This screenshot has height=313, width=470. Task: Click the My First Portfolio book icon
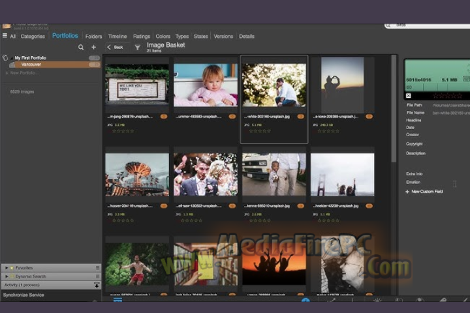click(x=5, y=58)
